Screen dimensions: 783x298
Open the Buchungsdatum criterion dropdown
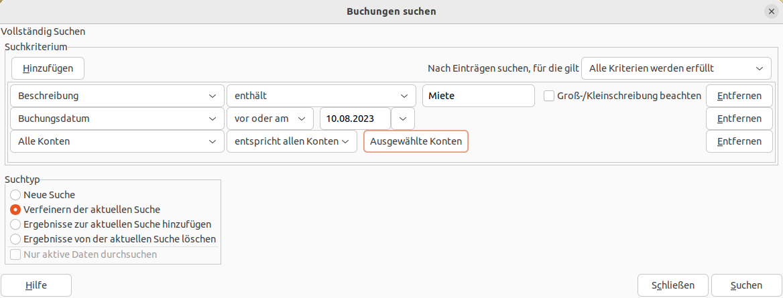coord(117,119)
